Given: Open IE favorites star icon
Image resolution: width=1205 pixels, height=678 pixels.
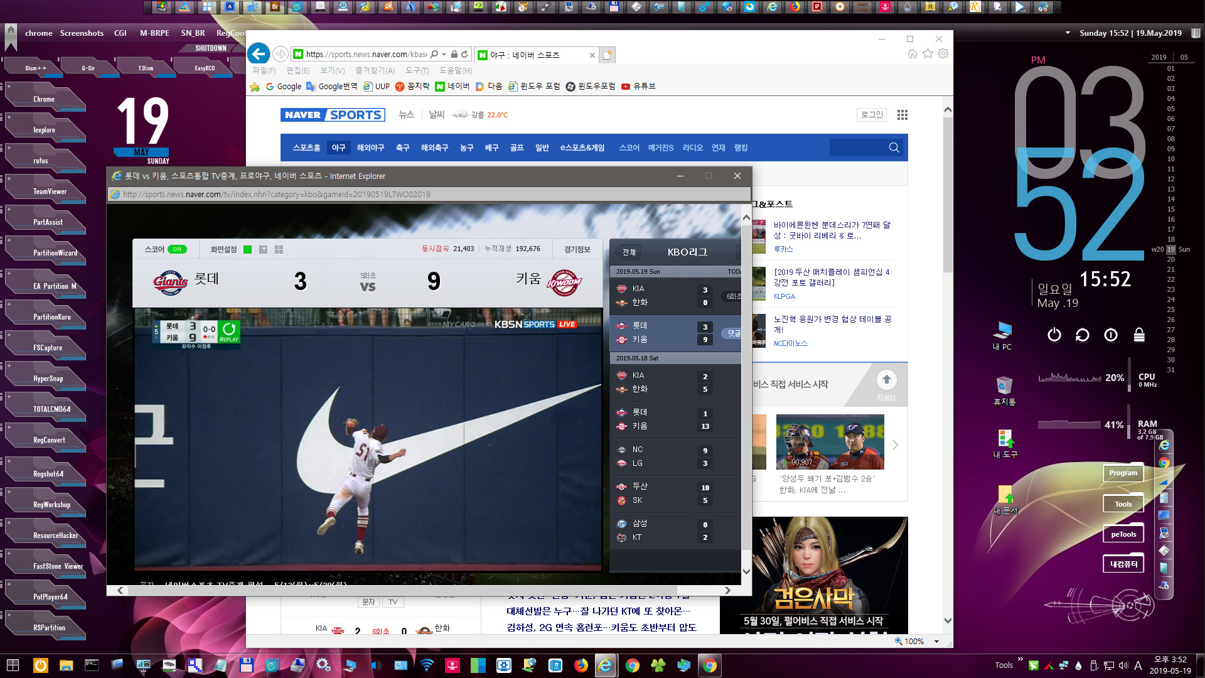Looking at the screenshot, I should 928,54.
